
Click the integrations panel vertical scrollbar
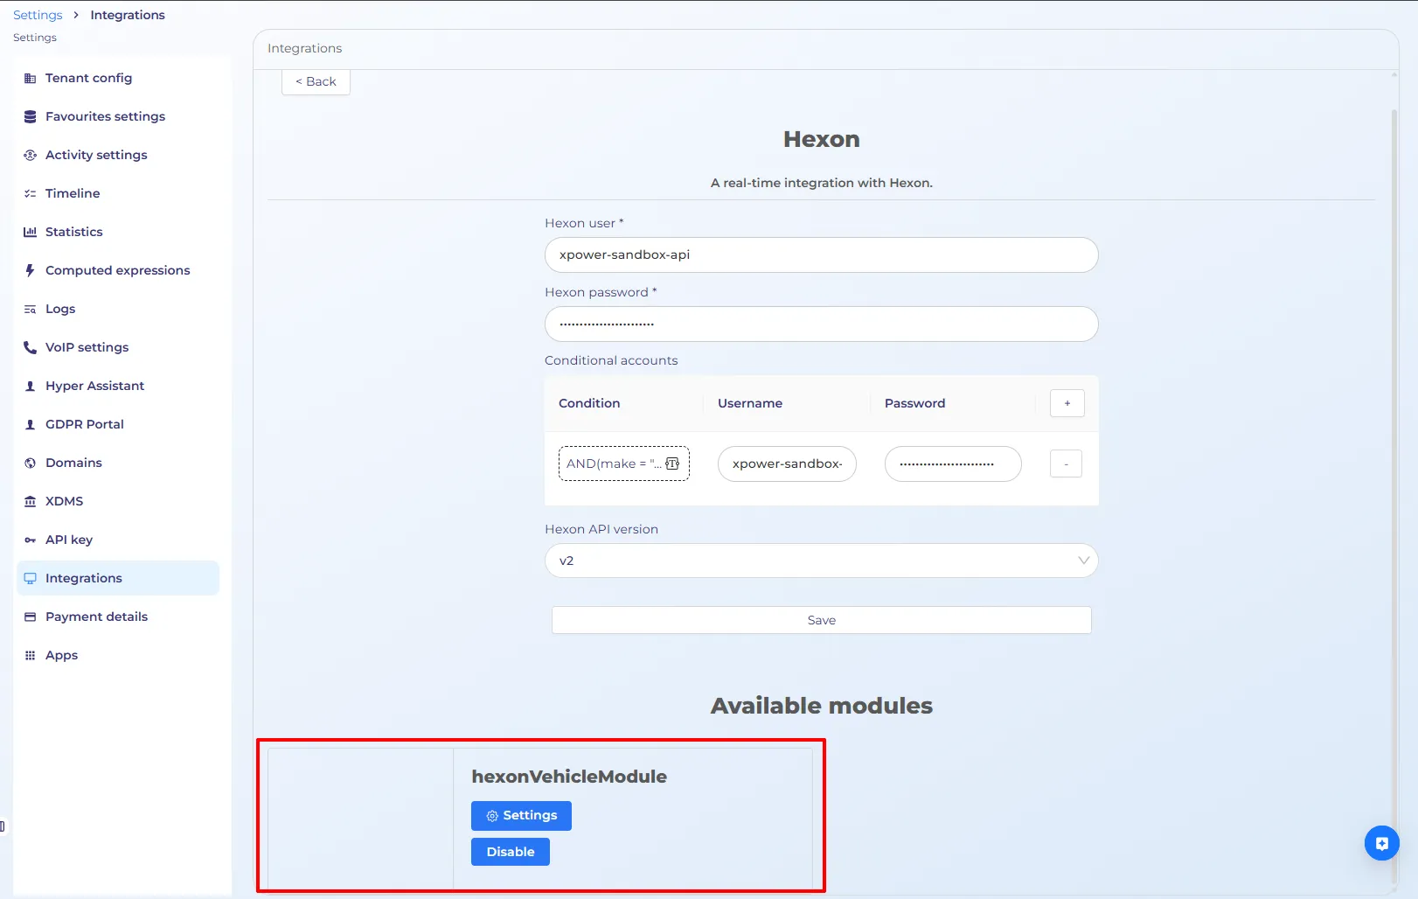coord(1394,497)
